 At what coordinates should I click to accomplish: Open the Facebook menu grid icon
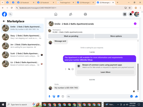click(125, 14)
